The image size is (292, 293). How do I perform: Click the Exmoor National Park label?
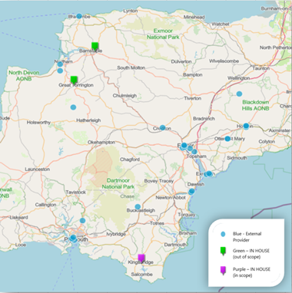(x=163, y=34)
